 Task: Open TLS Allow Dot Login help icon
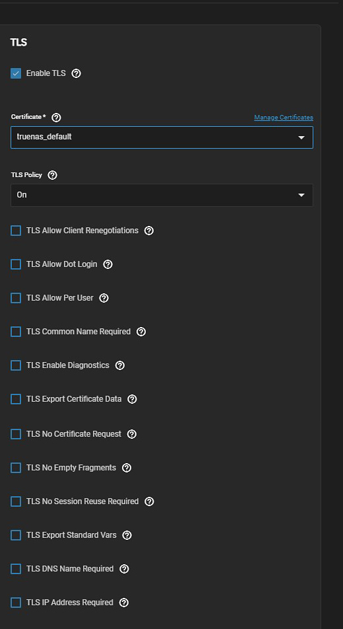coord(108,264)
